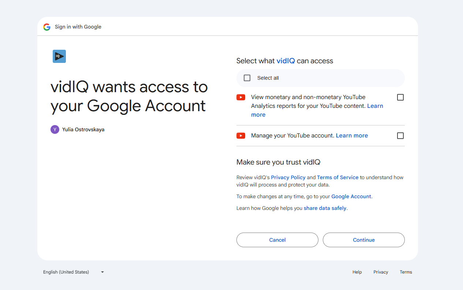Click YouTube icon beside Analytics reports permission
The image size is (463, 290).
click(x=241, y=97)
